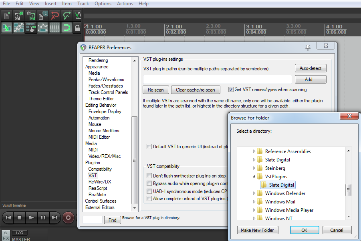The height and width of the screenshot is (241, 361).
Task: Enable Allow complete unload of VST plug-ins
Action: [149, 199]
